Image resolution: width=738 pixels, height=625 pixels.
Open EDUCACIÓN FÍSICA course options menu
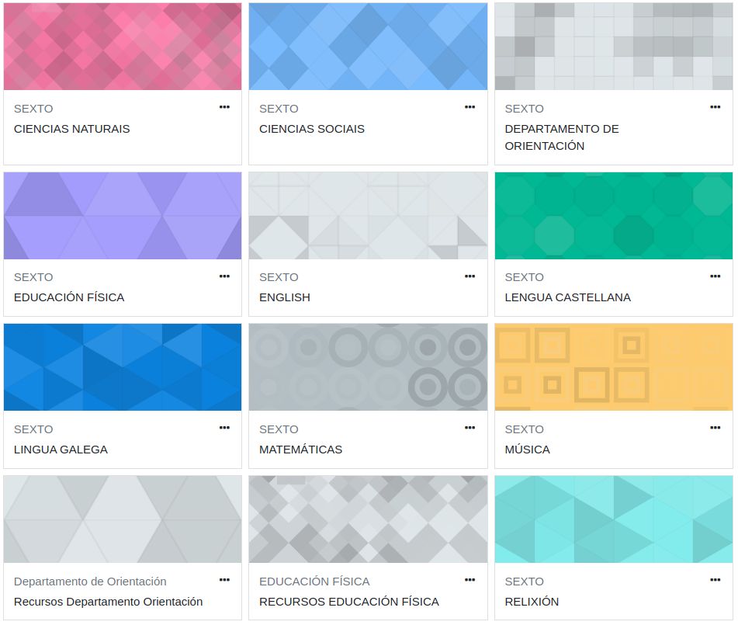click(224, 276)
